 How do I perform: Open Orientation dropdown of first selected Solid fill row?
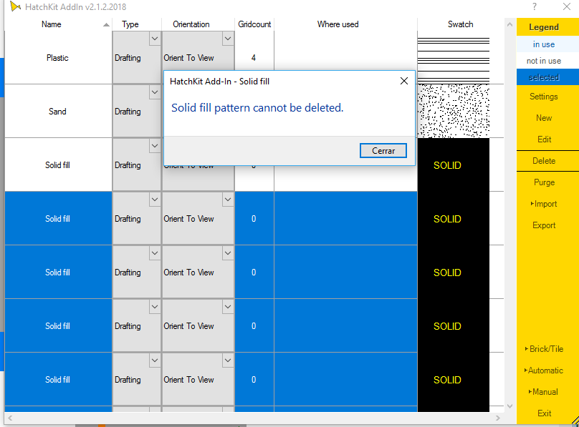(228, 200)
